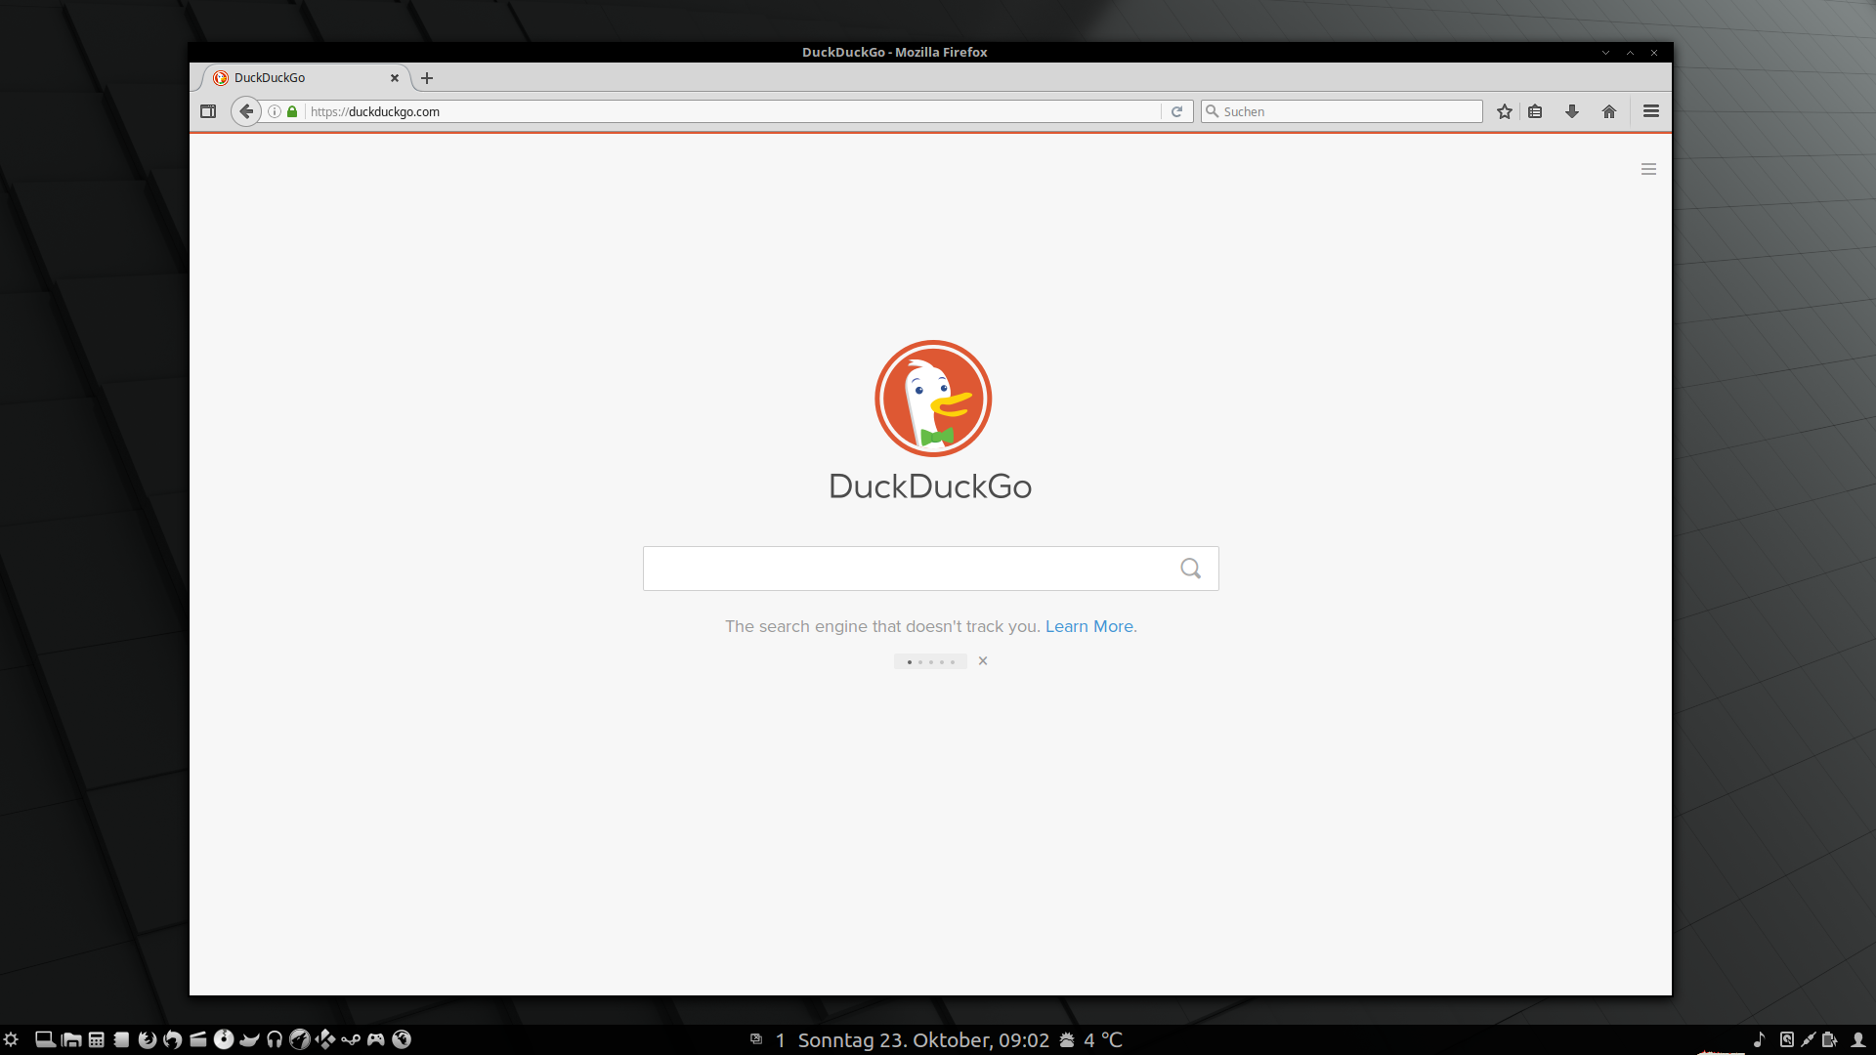Launch Firefox from the panel
Screen dimensions: 1876x1055
click(x=148, y=1039)
